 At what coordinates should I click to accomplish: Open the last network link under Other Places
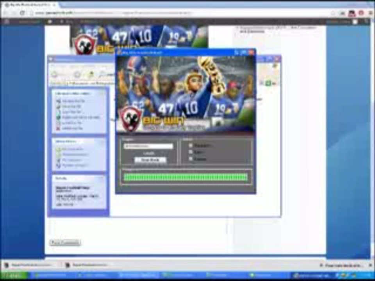coord(72,165)
